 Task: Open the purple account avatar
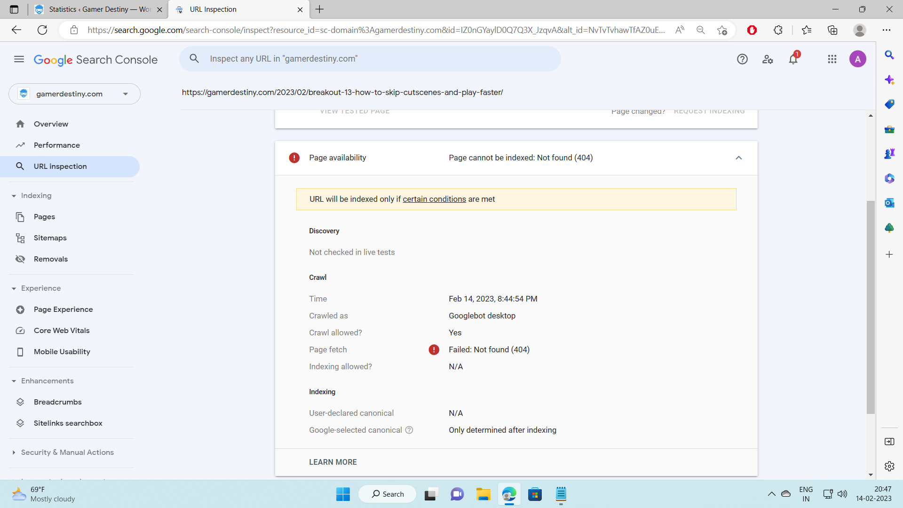tap(858, 59)
